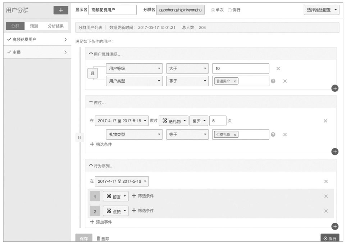
Task: Open 选择推送配置 dropdown
Action: [x=322, y=10]
